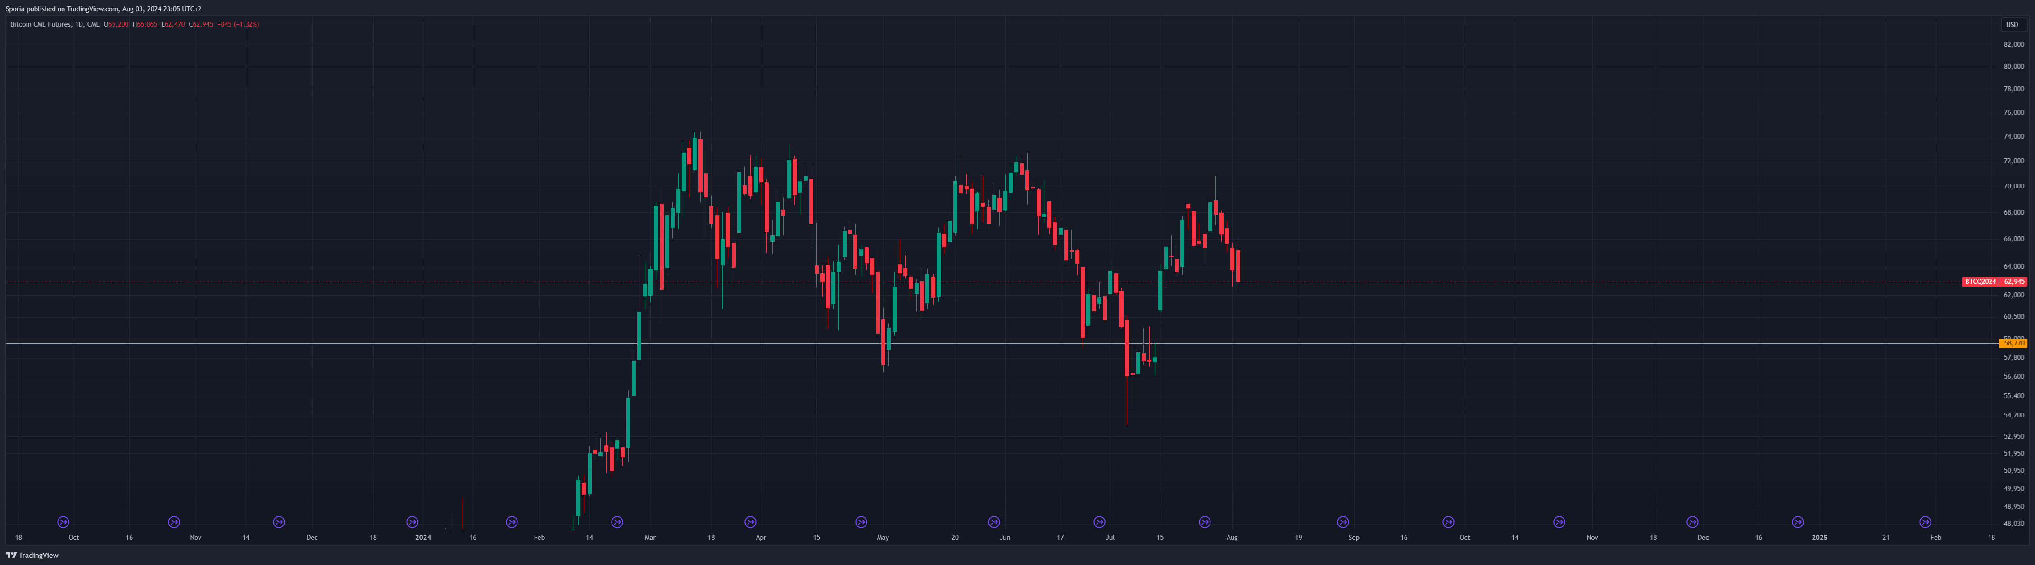Image resolution: width=2035 pixels, height=565 pixels.
Task: Click the BTCQ2024 symbol tag on price axis
Action: [x=1981, y=282]
